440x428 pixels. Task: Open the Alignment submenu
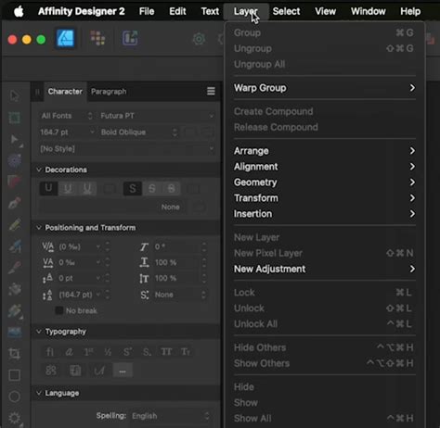pyautogui.click(x=324, y=167)
